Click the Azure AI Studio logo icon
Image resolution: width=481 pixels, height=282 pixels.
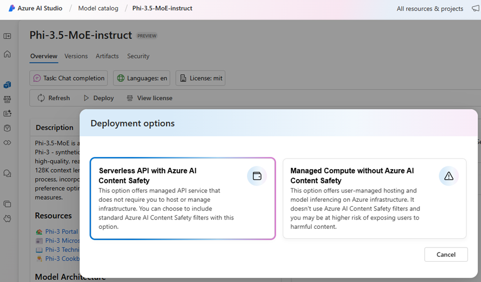click(x=12, y=8)
